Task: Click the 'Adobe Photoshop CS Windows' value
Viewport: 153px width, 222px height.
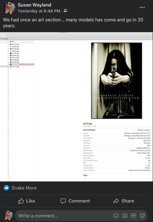Action: (x=139, y=170)
